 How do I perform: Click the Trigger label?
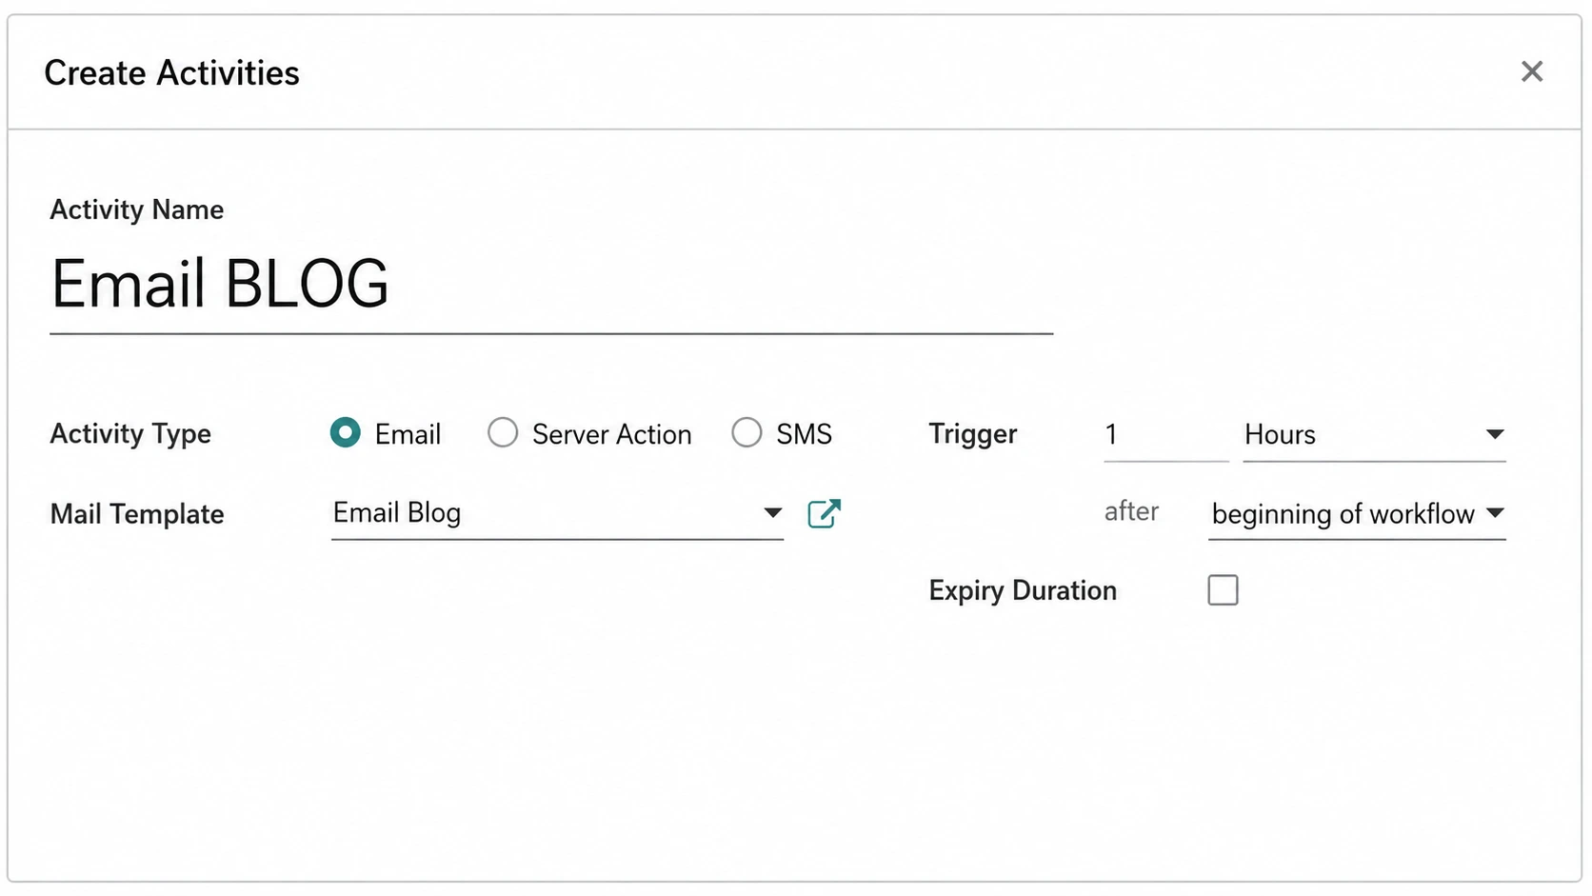click(x=973, y=434)
